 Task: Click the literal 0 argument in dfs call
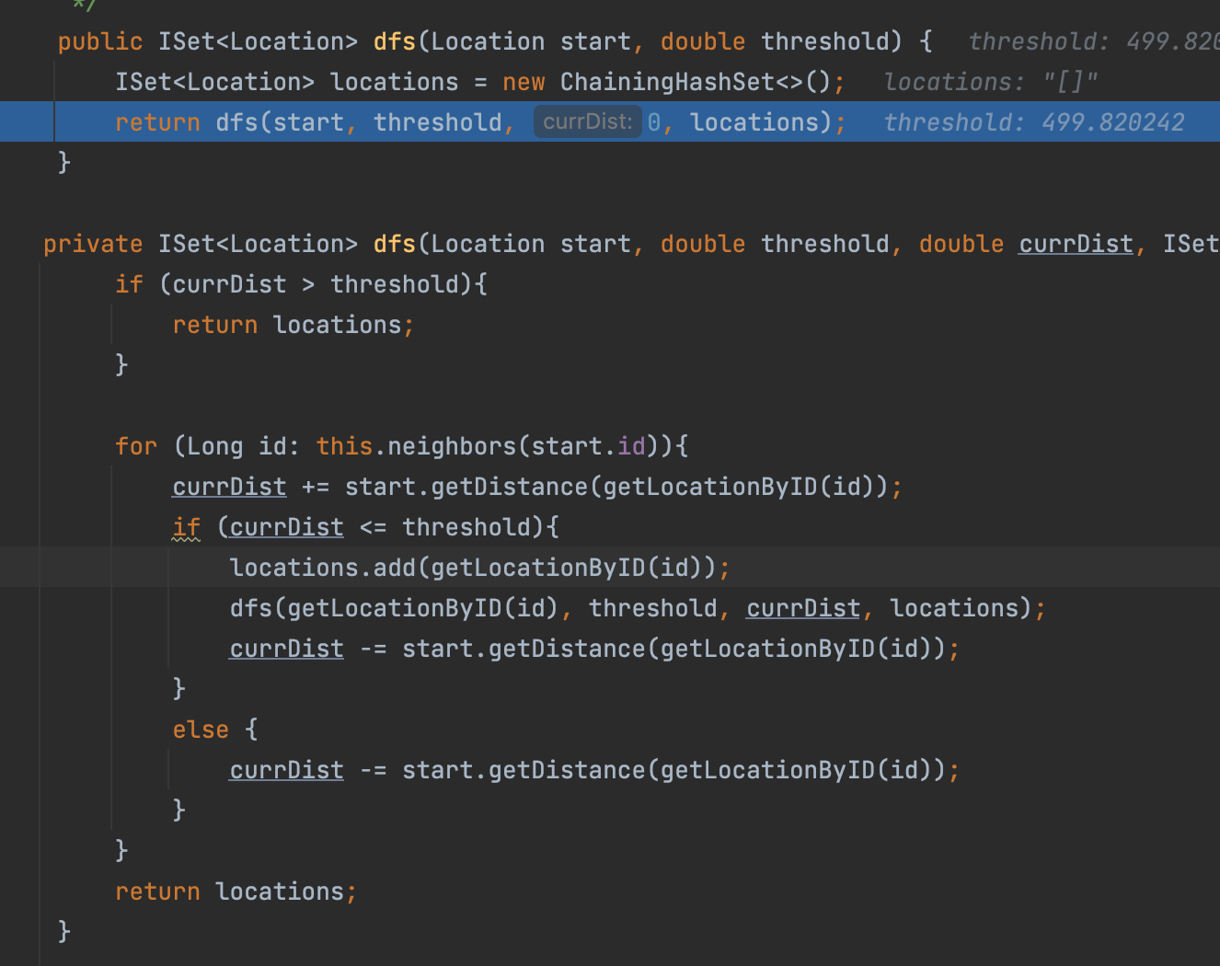(x=653, y=122)
